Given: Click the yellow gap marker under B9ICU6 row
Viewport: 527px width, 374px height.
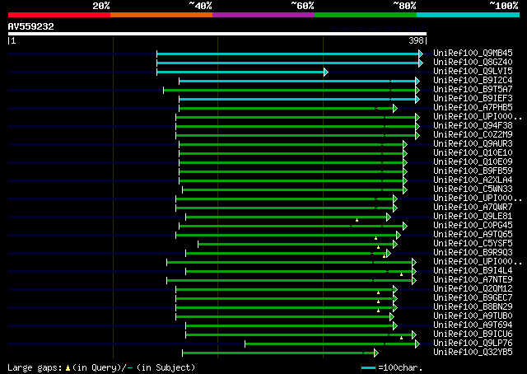Looking at the screenshot, I should point(401,338).
